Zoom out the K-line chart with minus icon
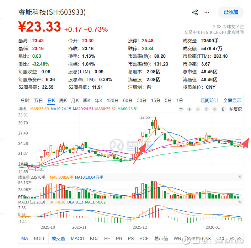251x248 pixels. [198, 109]
